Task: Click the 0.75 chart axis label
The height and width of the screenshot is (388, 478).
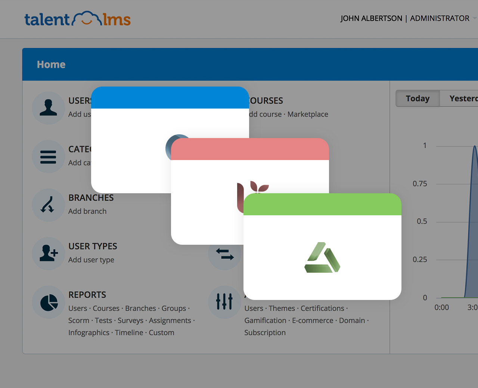Action: click(x=420, y=184)
